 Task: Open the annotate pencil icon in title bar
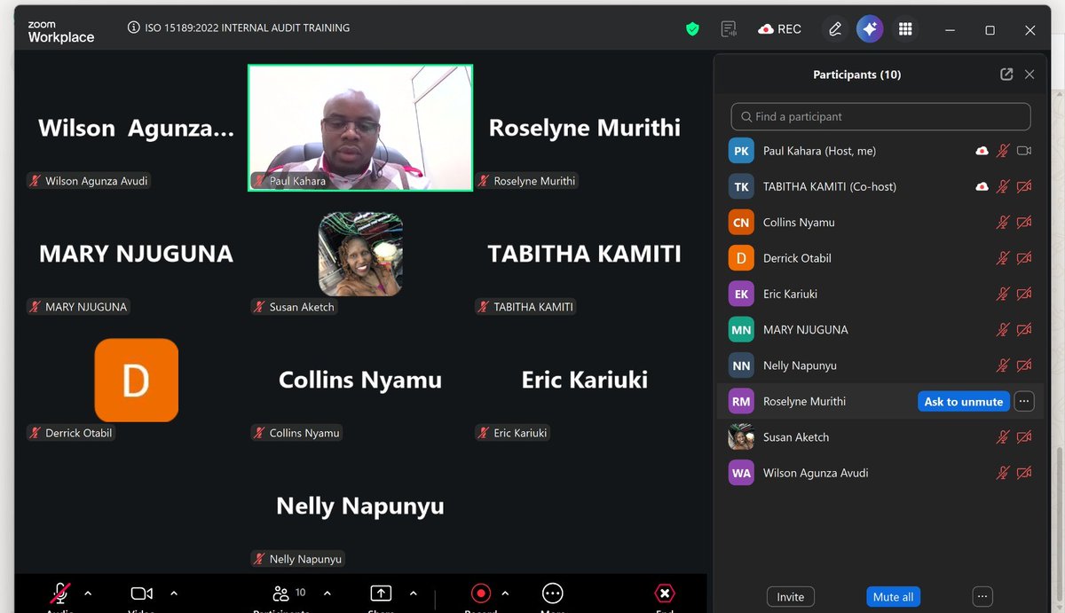tap(835, 29)
